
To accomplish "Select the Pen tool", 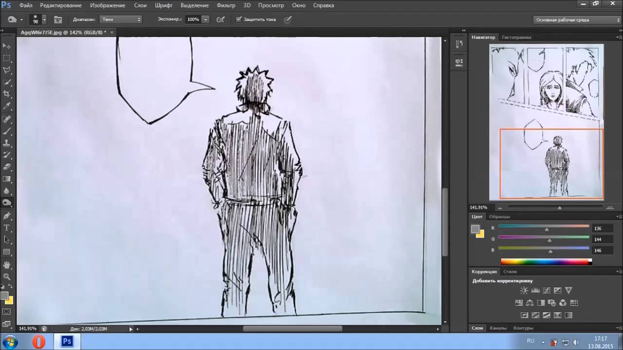I will click(7, 215).
